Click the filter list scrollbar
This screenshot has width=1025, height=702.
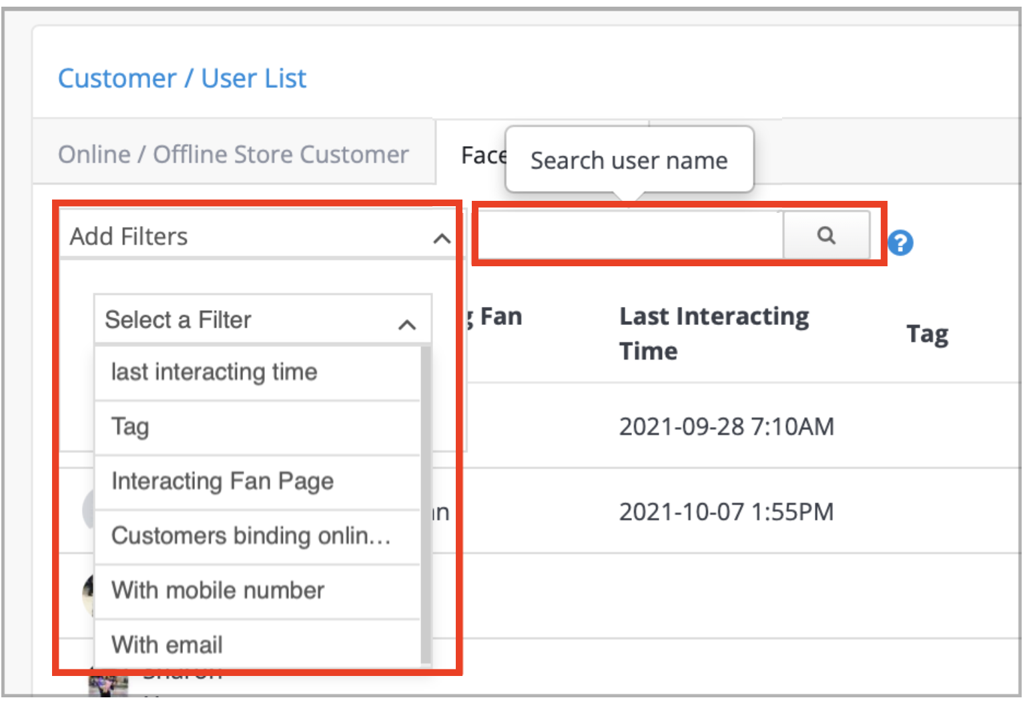pos(426,500)
